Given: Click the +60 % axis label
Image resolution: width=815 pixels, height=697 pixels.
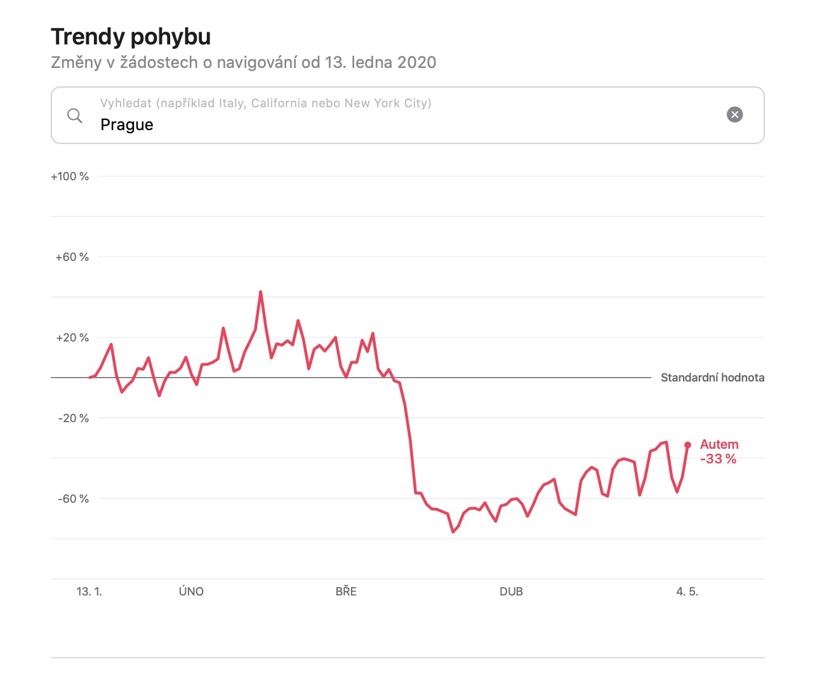Looking at the screenshot, I should [72, 257].
